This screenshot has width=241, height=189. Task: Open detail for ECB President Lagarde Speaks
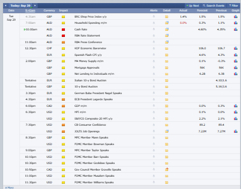coord(166,99)
